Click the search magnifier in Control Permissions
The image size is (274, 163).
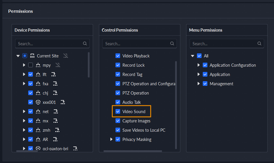[x=172, y=44]
